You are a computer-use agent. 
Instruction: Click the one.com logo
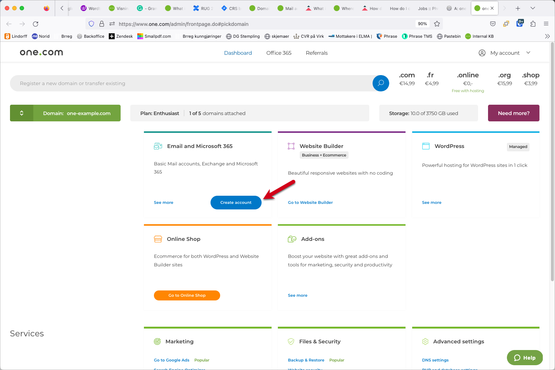(41, 53)
